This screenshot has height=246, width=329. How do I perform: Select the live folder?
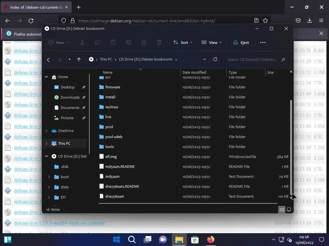point(108,117)
